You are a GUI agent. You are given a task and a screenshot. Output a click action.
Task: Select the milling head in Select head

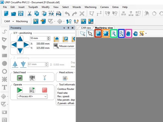tap(20, 78)
